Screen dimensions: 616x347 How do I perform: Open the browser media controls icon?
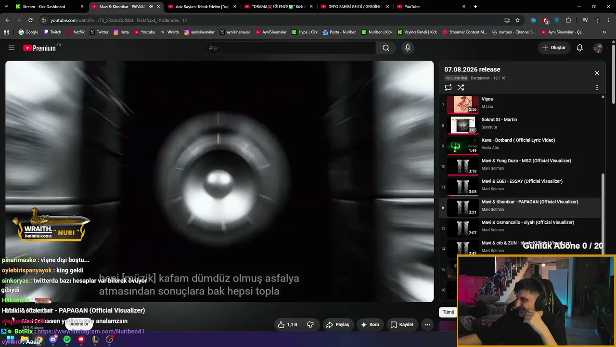585,20
